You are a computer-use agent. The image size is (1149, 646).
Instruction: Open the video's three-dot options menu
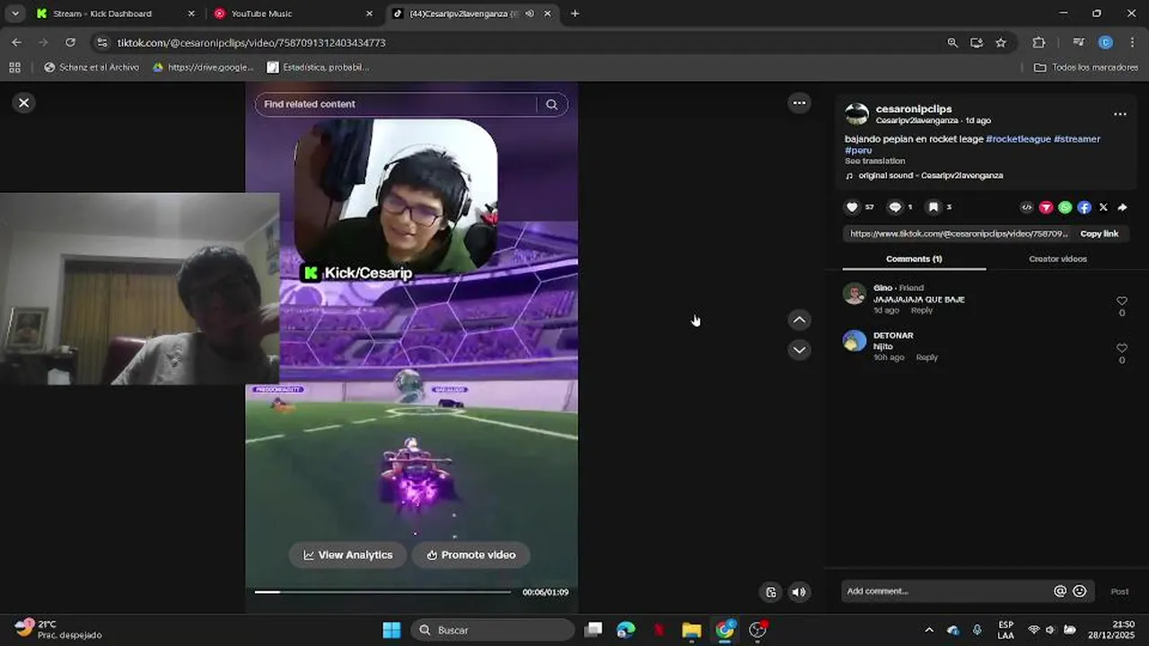click(799, 103)
